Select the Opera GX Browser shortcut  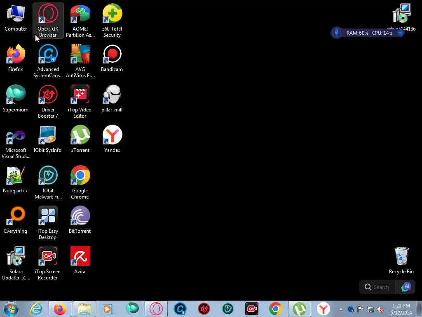[48, 21]
